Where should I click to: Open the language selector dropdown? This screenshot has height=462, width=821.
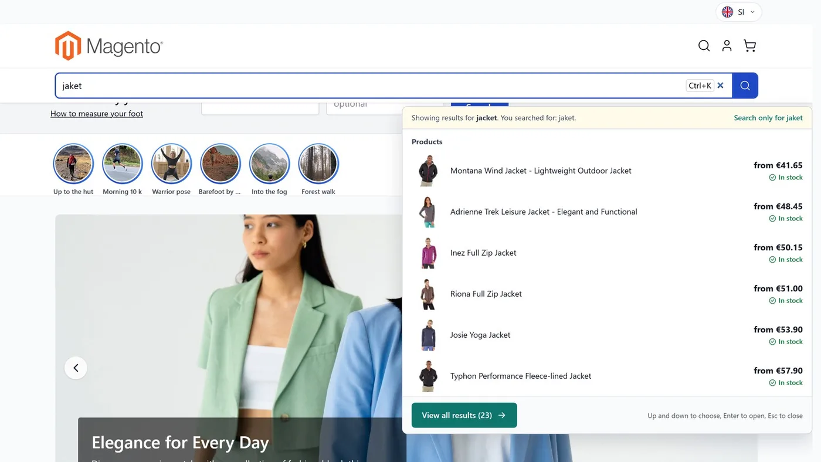click(738, 12)
